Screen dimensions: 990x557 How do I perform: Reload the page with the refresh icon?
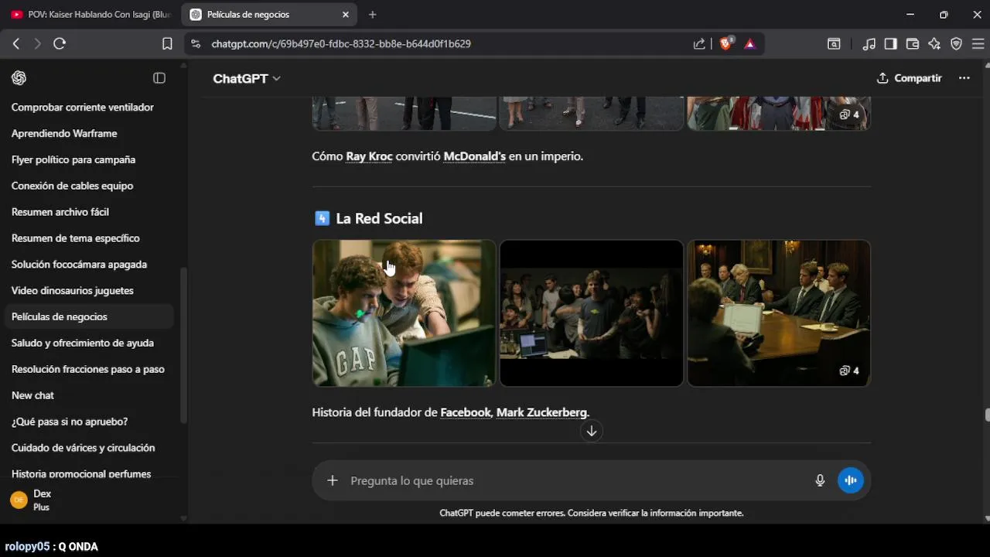(60, 44)
